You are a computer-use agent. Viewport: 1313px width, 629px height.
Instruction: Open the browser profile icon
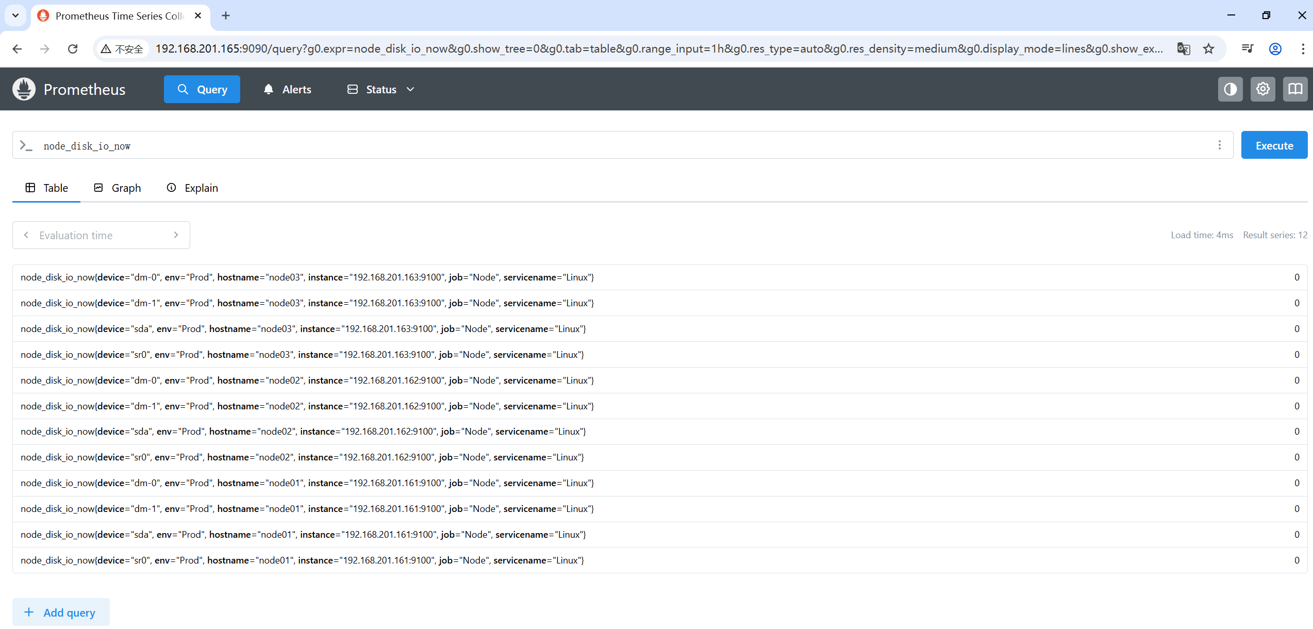1275,49
